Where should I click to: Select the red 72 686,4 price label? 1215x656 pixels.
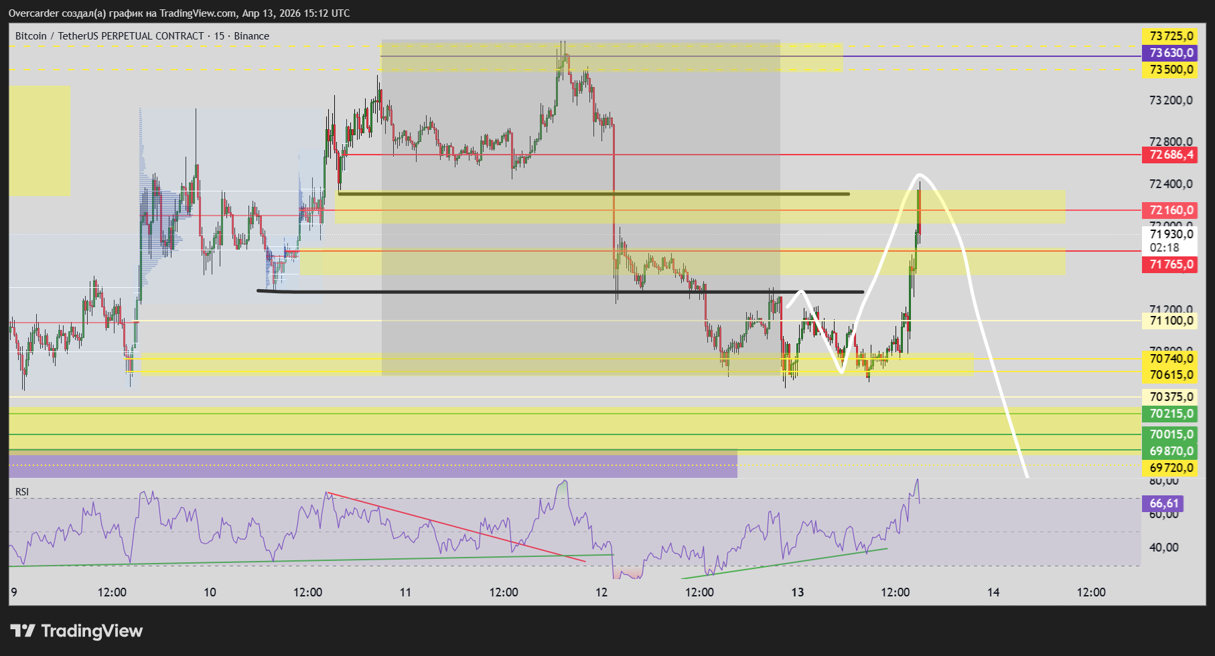pyautogui.click(x=1169, y=155)
